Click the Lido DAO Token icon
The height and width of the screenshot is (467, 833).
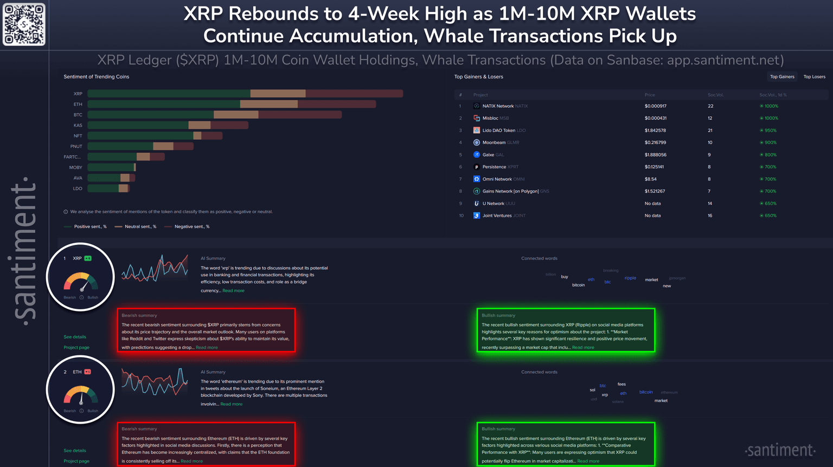pos(476,131)
